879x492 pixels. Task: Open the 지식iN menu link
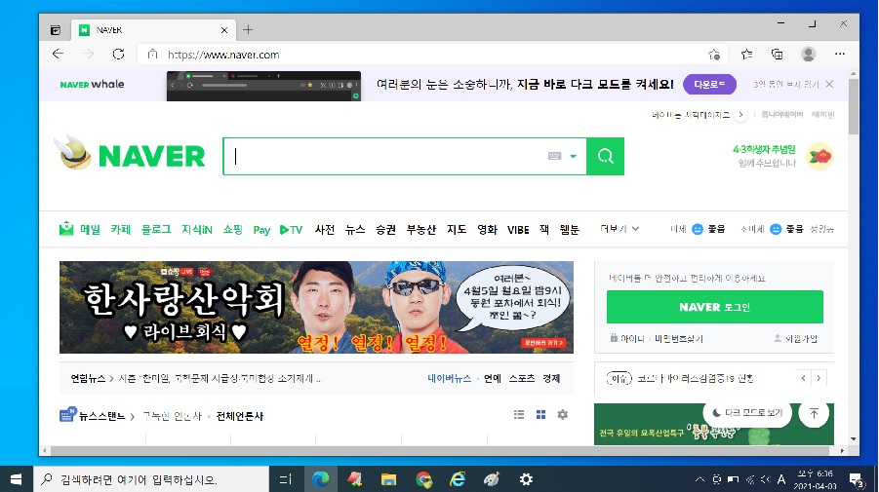(197, 230)
